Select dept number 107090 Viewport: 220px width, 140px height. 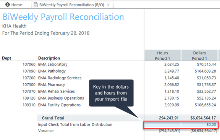coord(29,71)
